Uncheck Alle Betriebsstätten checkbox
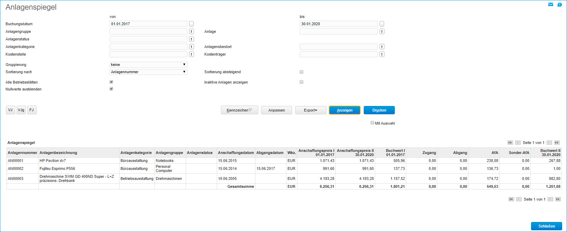567x232 pixels. point(111,82)
